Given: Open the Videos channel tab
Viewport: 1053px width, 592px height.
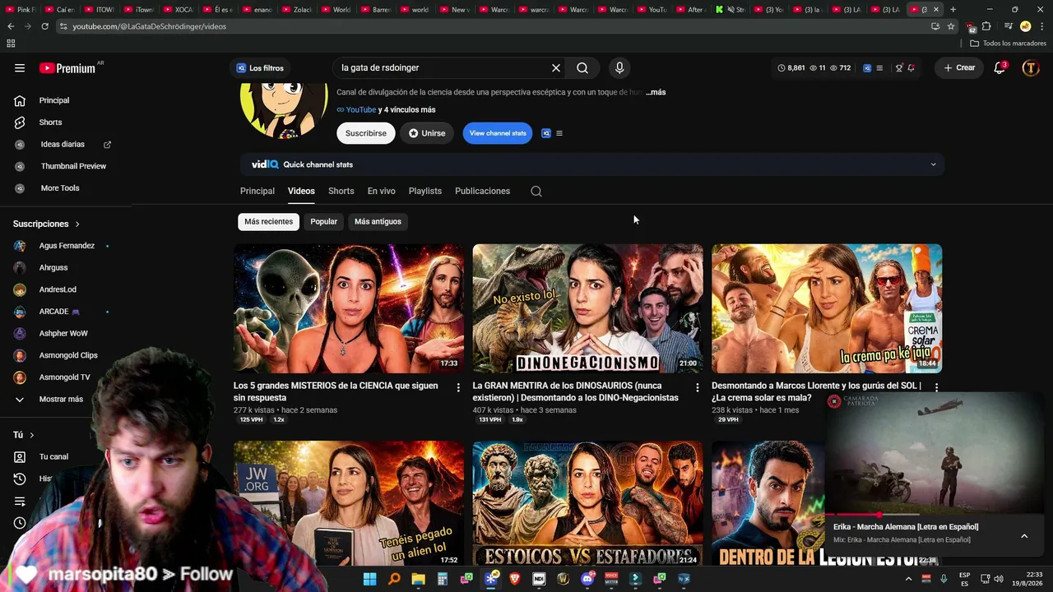Looking at the screenshot, I should [301, 192].
